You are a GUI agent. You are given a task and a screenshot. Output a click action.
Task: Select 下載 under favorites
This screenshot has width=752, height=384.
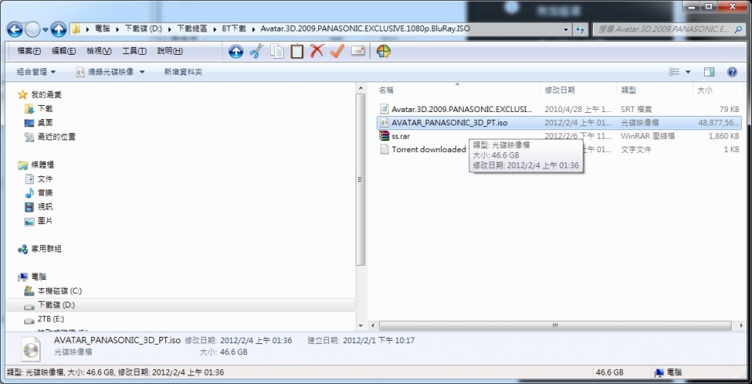pos(45,108)
